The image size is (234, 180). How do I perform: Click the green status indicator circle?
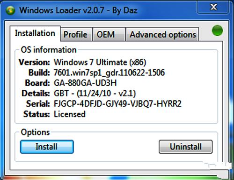coord(217,31)
